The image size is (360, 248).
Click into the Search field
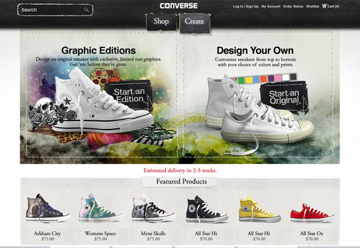tap(55, 10)
